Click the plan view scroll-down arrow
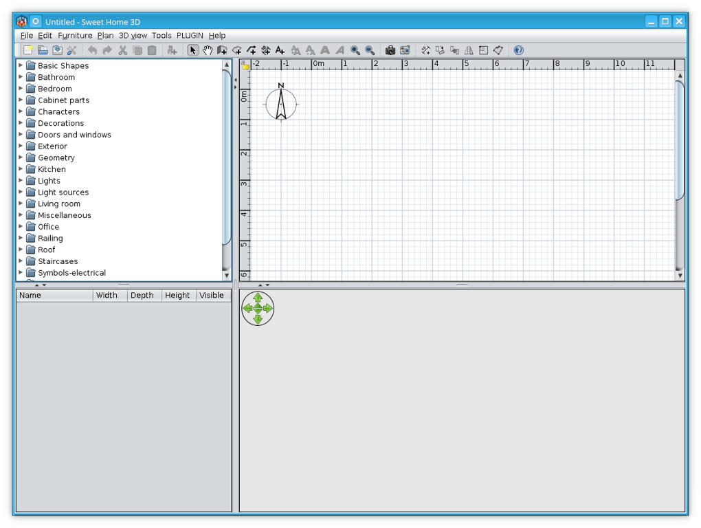Screen dimensions: 701x528 pyautogui.click(x=680, y=276)
